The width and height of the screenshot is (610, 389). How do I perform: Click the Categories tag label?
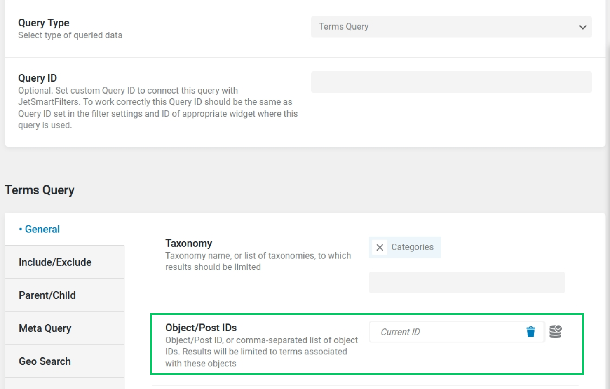pyautogui.click(x=412, y=247)
